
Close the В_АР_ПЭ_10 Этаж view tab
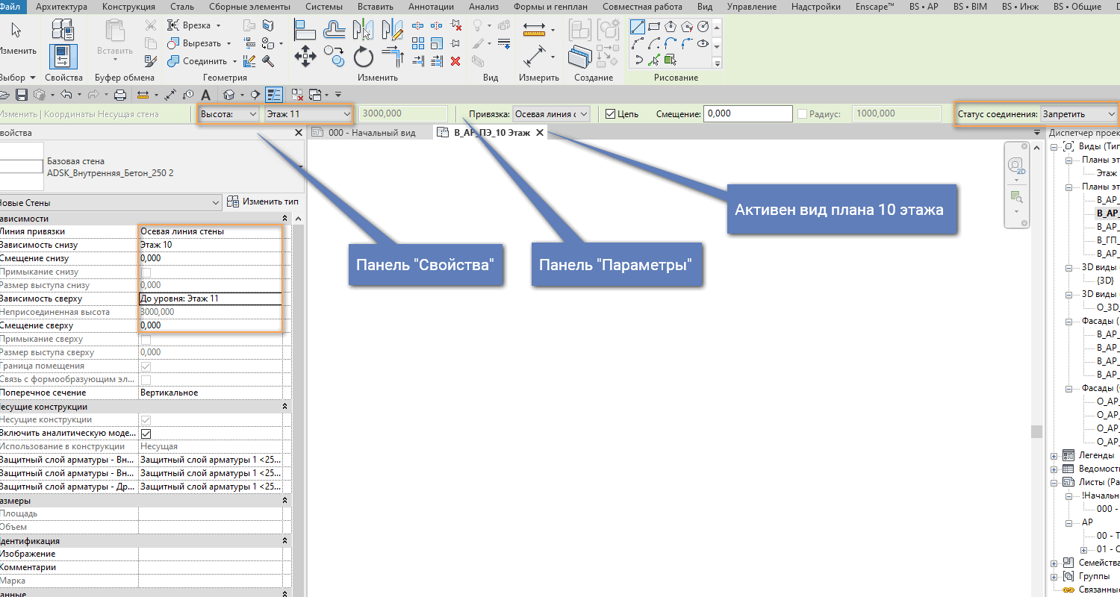click(x=540, y=133)
